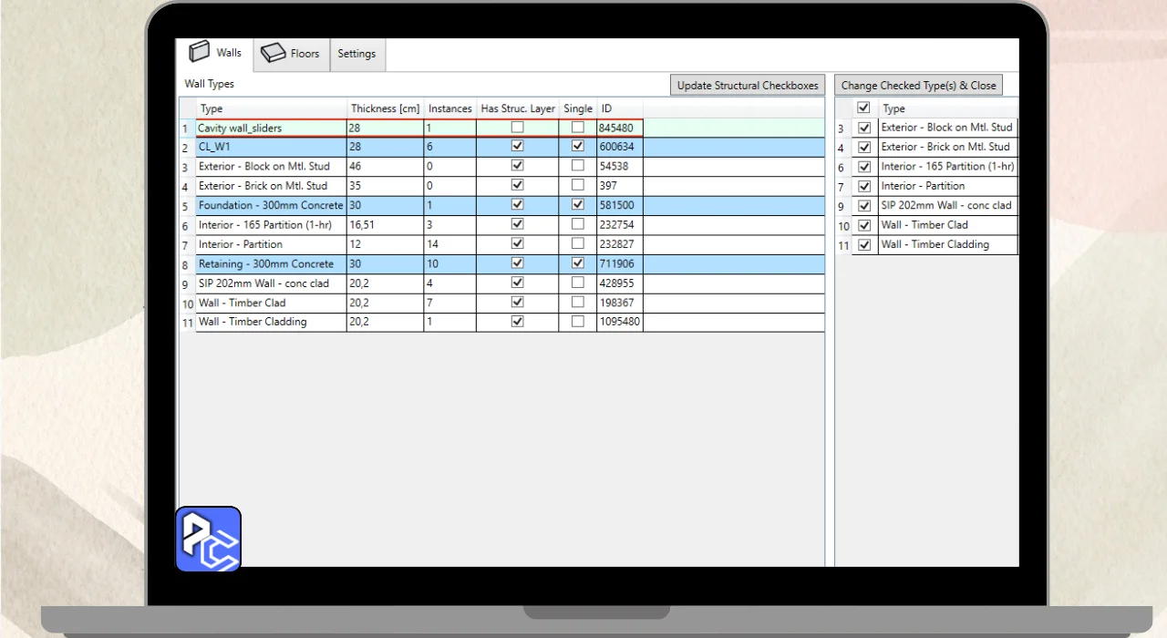Screen dimensions: 1167x638
Task: Click Change Checked Type(s) & Close button
Action: point(918,85)
